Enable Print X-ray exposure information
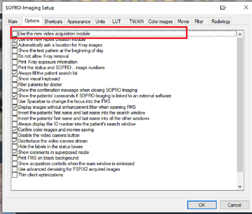 pyautogui.click(x=15, y=62)
